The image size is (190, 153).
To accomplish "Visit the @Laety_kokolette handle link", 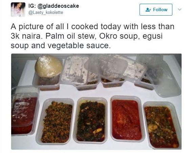I will pyautogui.click(x=46, y=13).
